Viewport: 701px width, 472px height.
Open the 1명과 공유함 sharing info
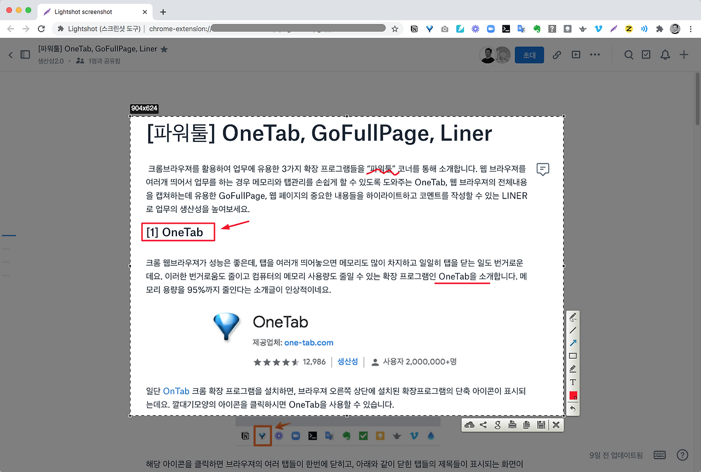pyautogui.click(x=99, y=61)
